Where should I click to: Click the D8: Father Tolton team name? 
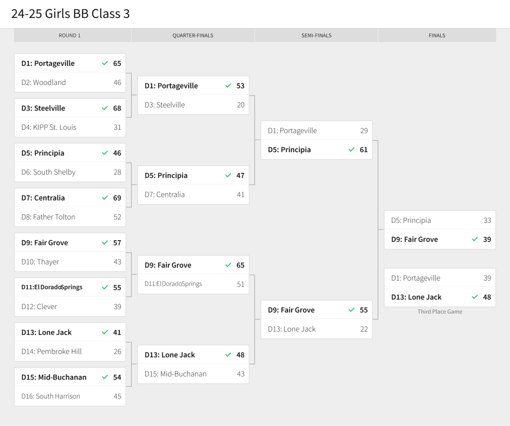[x=48, y=217]
